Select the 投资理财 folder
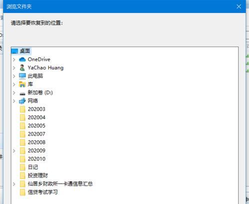Image resolution: width=249 pixels, height=204 pixels. [x=34, y=176]
